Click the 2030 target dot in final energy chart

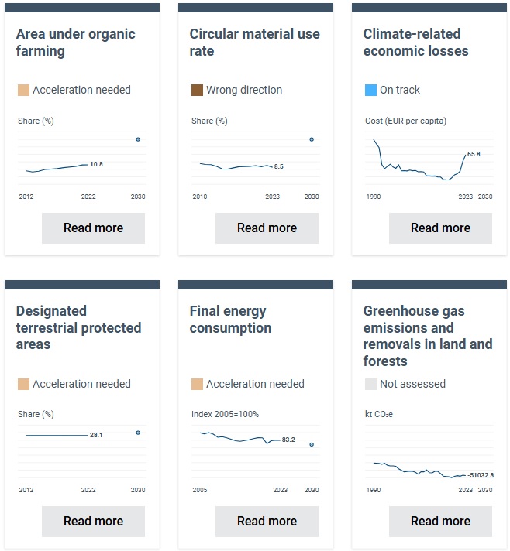tap(312, 445)
